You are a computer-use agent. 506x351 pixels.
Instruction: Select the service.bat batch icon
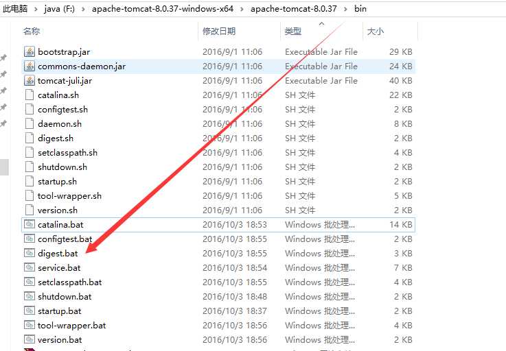30,267
